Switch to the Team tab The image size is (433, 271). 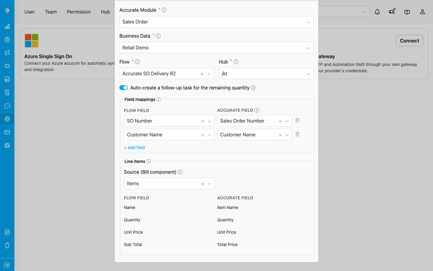[51, 12]
